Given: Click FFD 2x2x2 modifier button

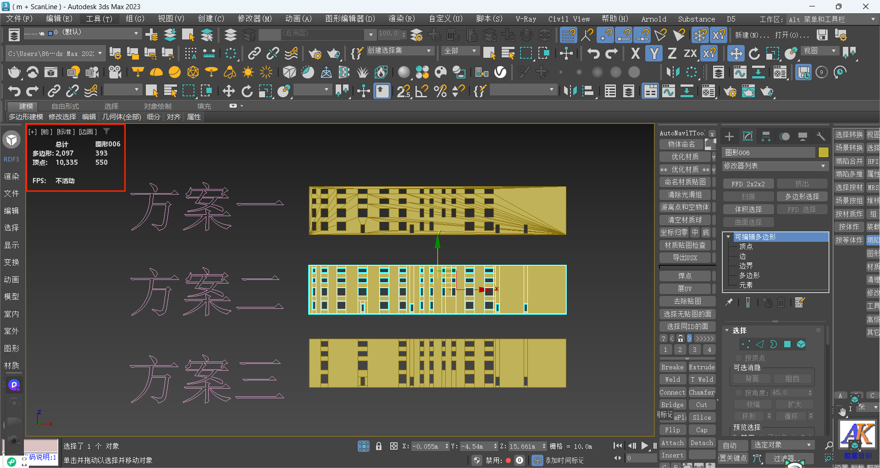Looking at the screenshot, I should (748, 184).
